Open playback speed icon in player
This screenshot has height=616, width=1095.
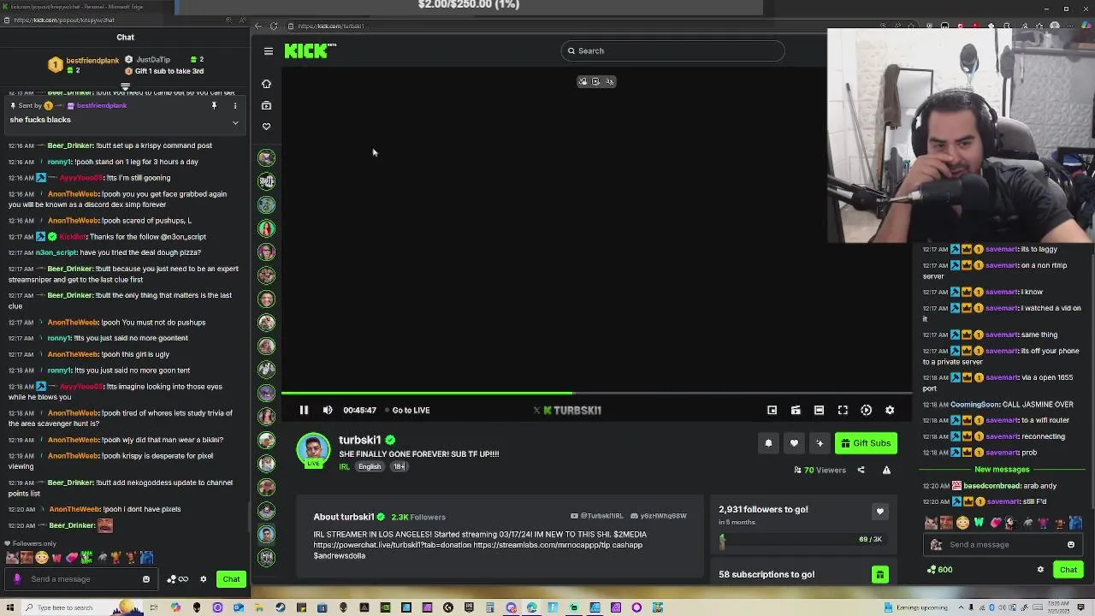click(866, 410)
